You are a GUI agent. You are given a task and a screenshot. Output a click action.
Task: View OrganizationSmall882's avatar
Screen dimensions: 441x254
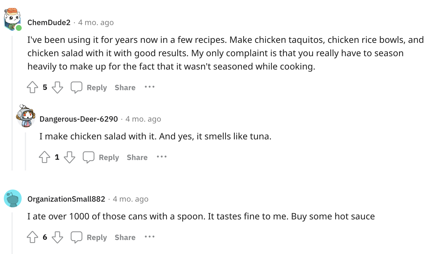click(x=13, y=199)
